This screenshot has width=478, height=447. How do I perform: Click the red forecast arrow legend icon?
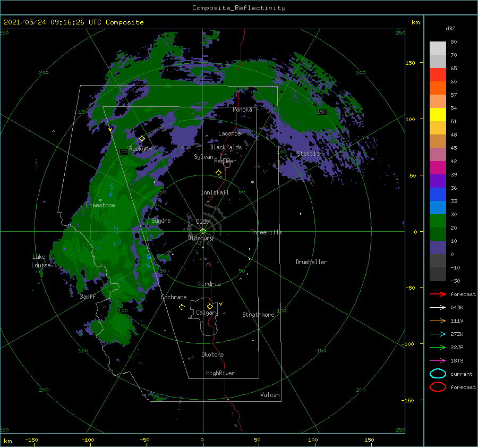[438, 294]
